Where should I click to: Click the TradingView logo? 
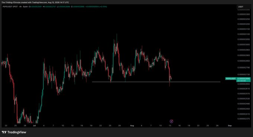click(x=14, y=132)
